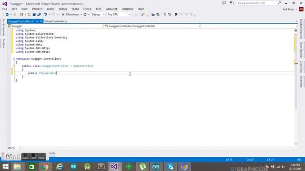The image size is (305, 171).
Task: Click the vertical scrollbar down arrow
Action: click(296, 144)
